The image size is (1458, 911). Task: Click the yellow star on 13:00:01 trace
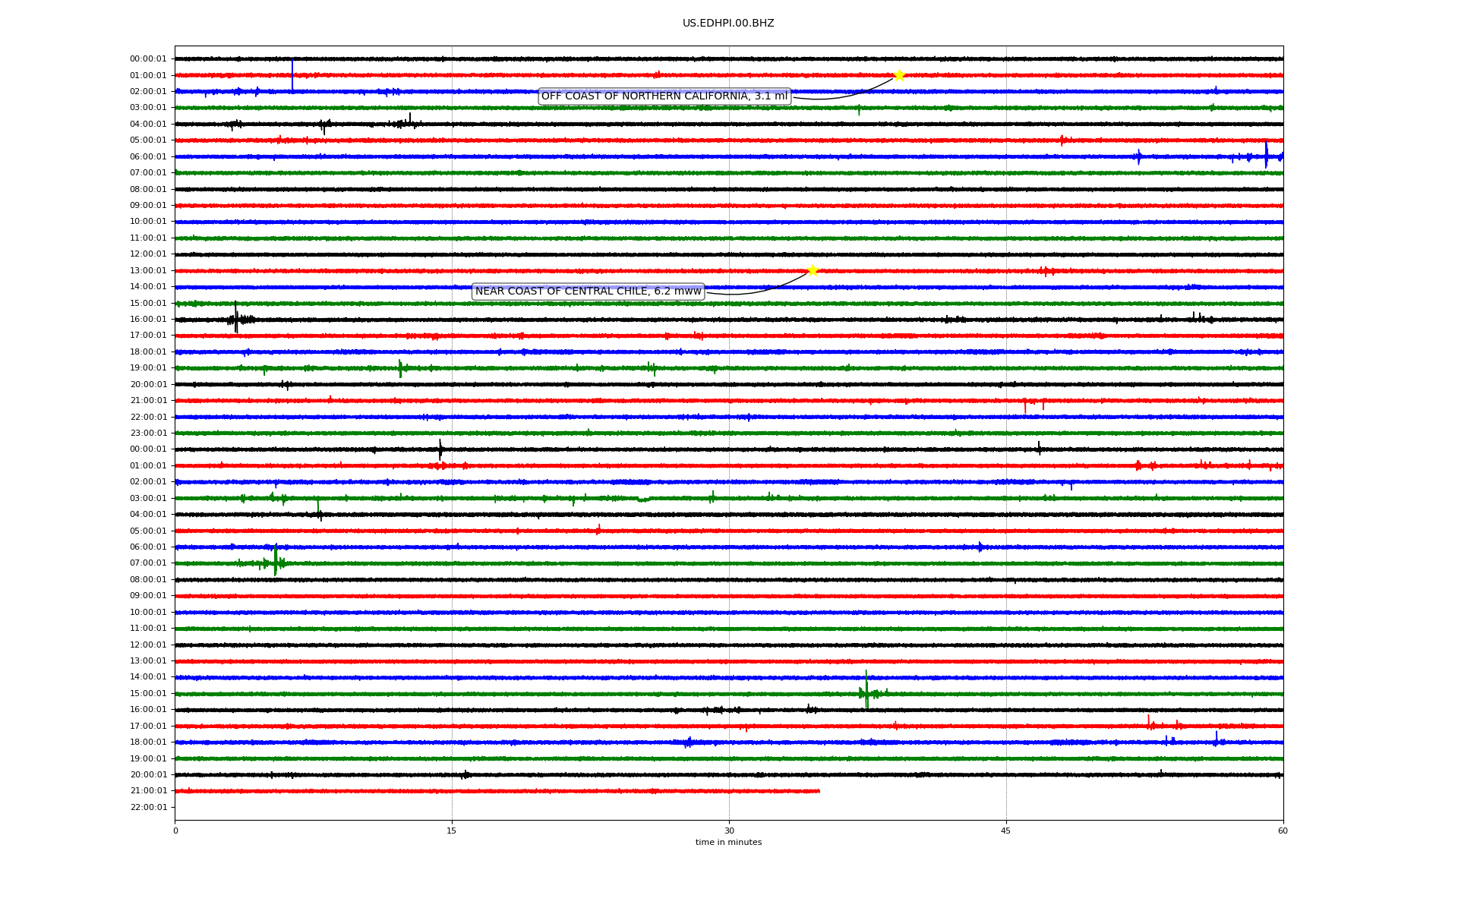pyautogui.click(x=813, y=270)
